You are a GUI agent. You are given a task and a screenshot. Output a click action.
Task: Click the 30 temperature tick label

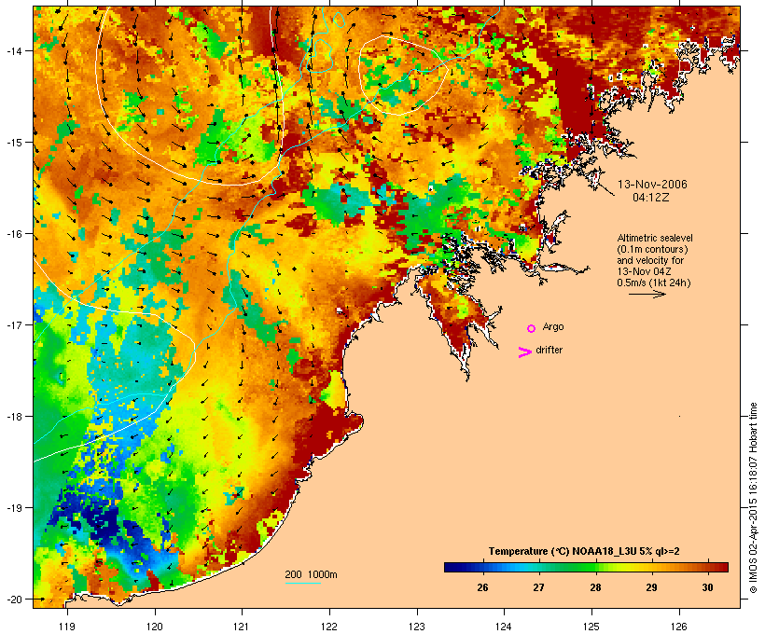pyautogui.click(x=707, y=587)
